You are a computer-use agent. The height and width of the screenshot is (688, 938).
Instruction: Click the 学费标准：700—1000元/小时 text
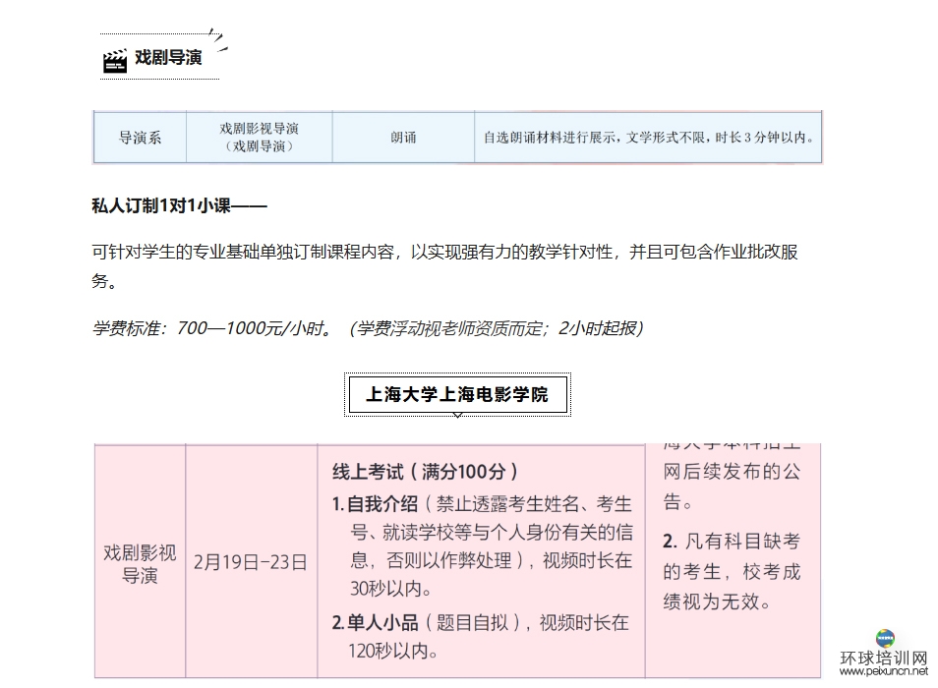click(212, 328)
